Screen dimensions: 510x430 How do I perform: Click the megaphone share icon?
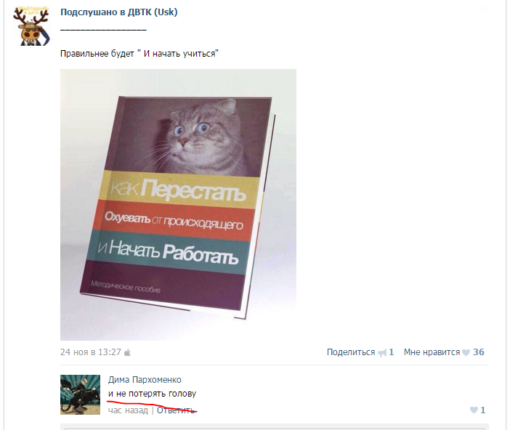pyautogui.click(x=382, y=352)
